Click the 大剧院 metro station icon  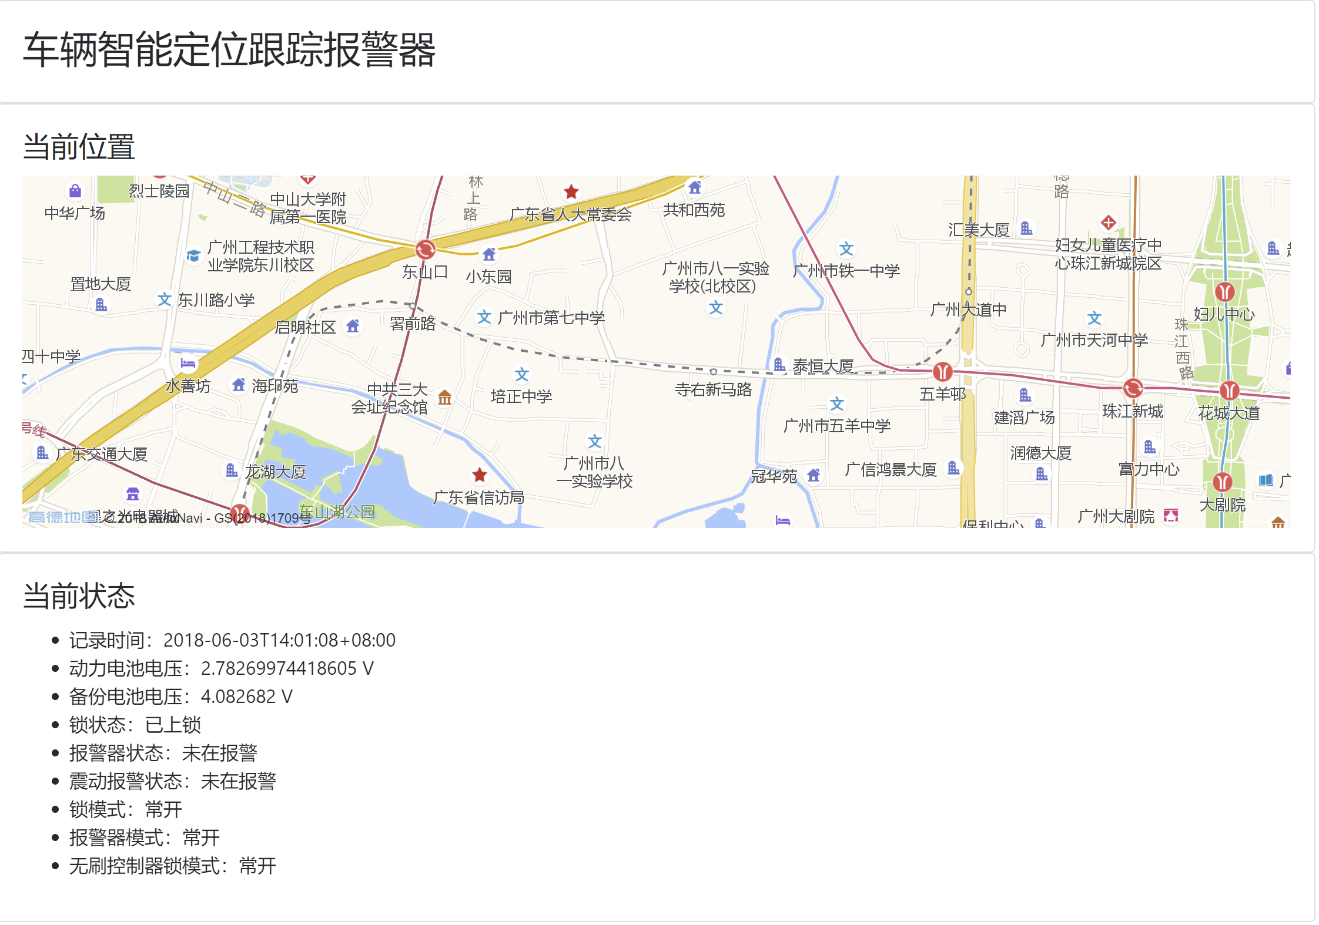click(1222, 482)
